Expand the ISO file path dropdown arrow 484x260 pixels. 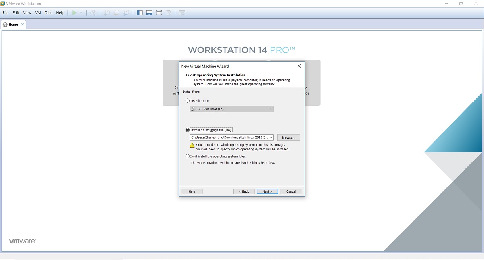click(x=271, y=137)
